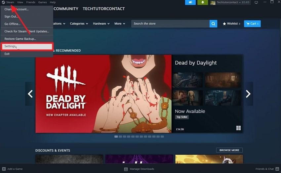This screenshot has height=173, width=281.
Task: Show previous featured game arrow
Action: pos(30,94)
